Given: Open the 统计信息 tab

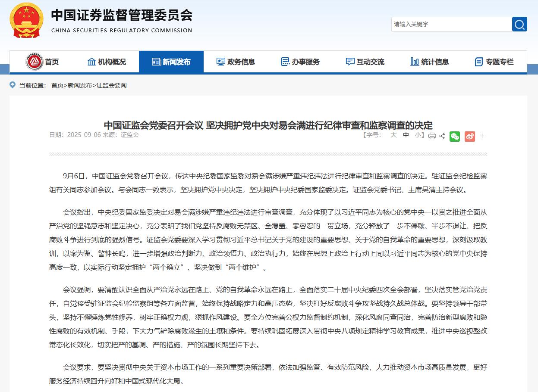Looking at the screenshot, I should 430,62.
